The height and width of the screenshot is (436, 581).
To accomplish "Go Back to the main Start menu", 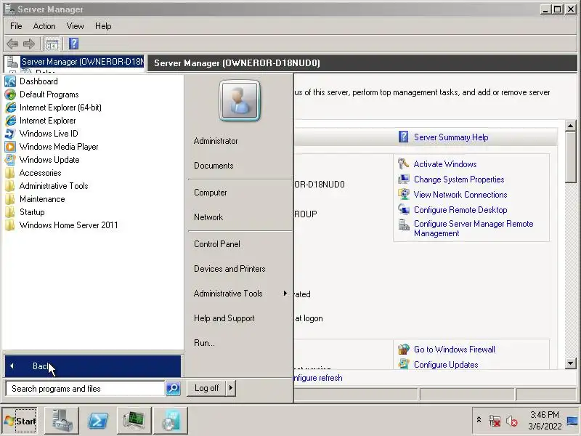I will click(93, 366).
